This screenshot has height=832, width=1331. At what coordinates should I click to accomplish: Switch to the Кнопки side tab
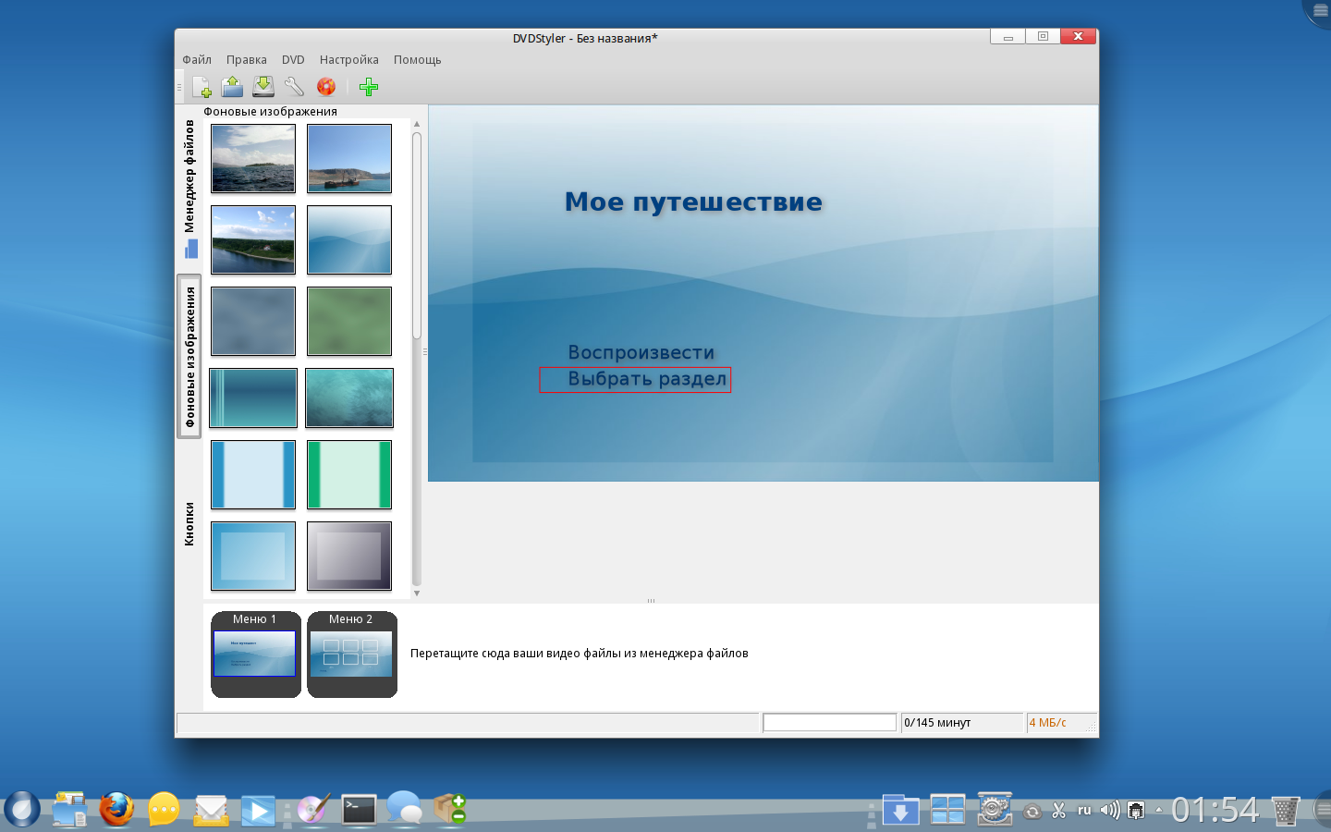click(x=189, y=524)
